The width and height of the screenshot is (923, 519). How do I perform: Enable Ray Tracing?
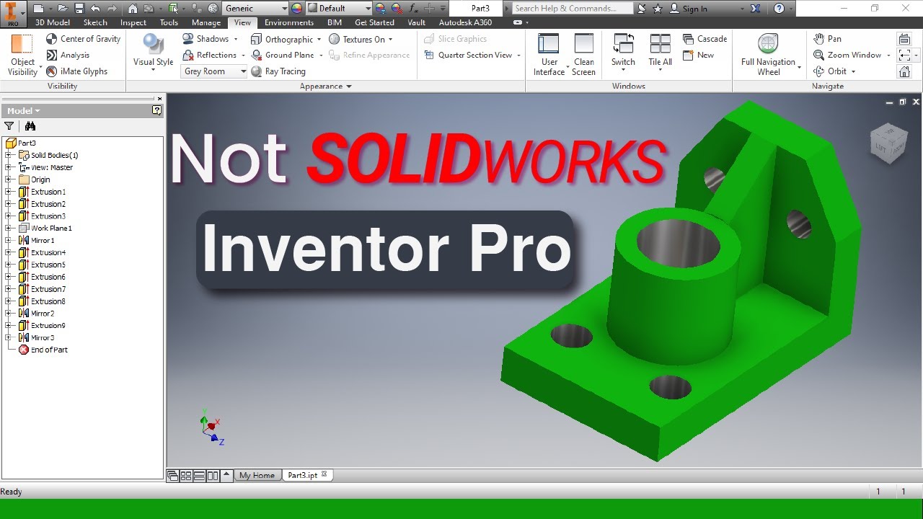coord(278,71)
